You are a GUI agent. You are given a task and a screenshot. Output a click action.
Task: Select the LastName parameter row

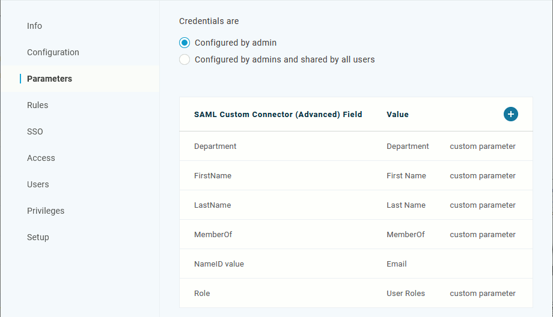tap(213, 205)
